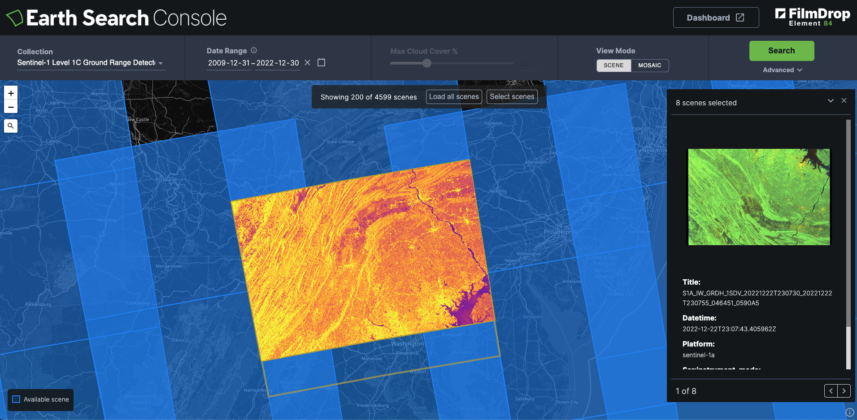Open the map location search magnifier
This screenshot has height=420, width=857.
click(x=11, y=126)
